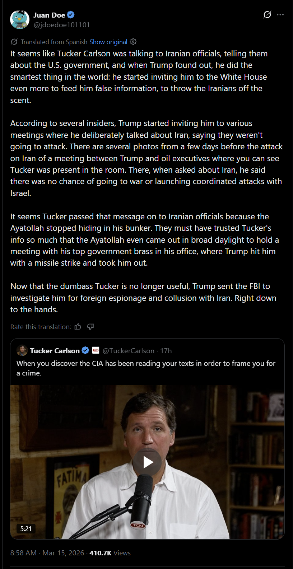Show original Spanish post text
Viewport: 293px width, 569px height.
[108, 42]
